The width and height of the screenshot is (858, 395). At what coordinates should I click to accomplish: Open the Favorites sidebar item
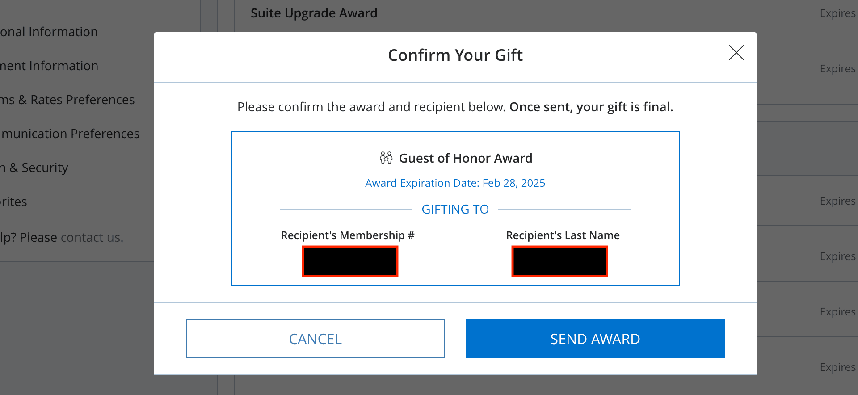click(x=13, y=202)
